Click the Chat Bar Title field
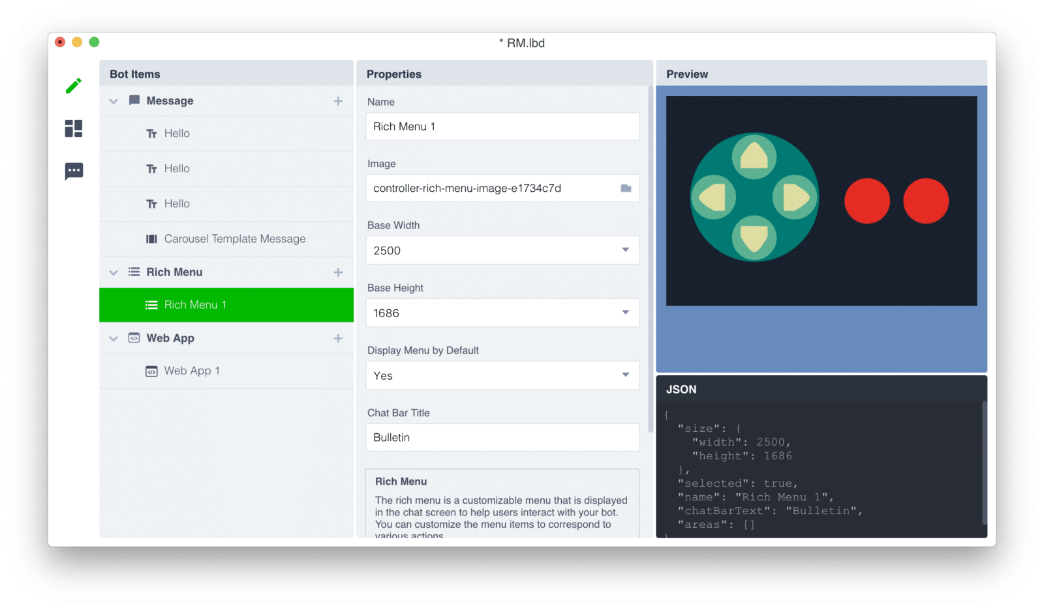Screen dimensions: 1044x610 coord(502,438)
